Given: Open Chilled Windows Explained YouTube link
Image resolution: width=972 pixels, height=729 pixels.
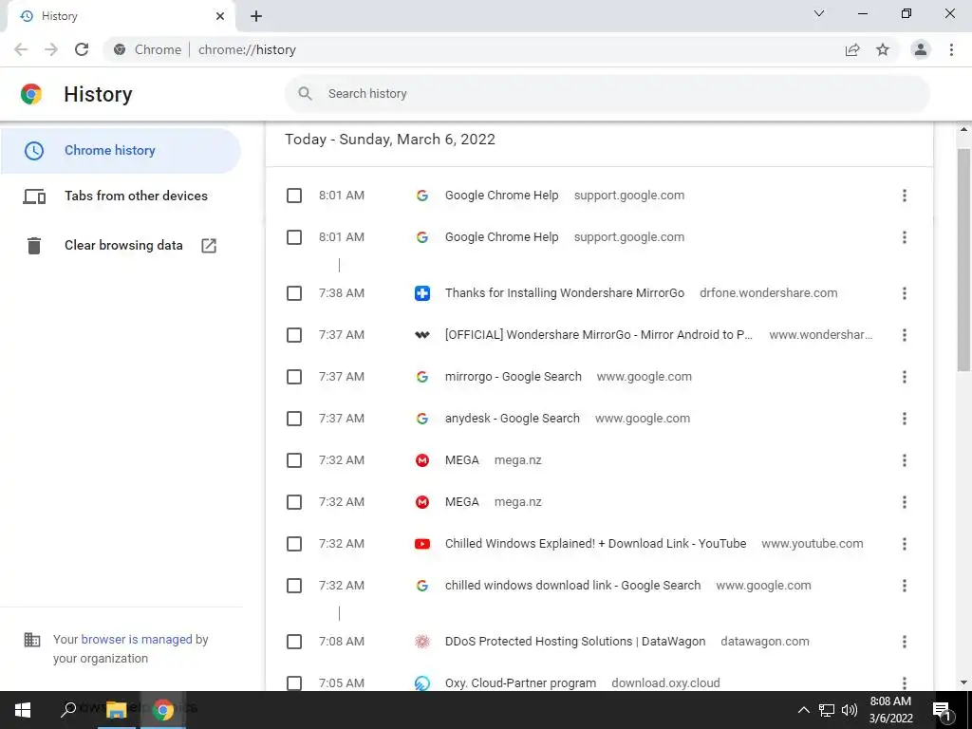Looking at the screenshot, I should coord(596,544).
